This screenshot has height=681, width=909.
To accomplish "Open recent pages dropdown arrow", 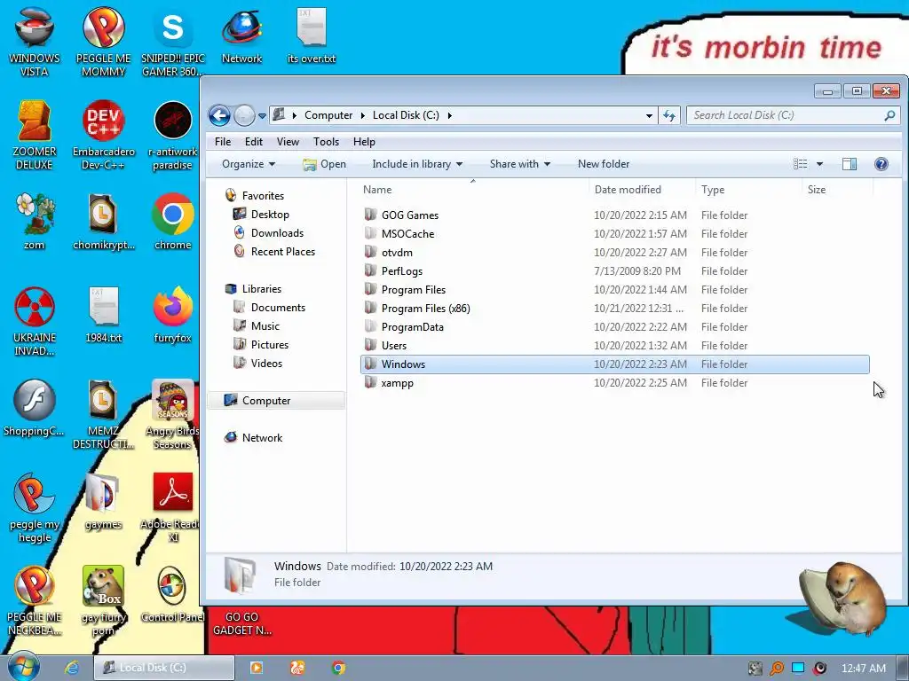I will [262, 116].
